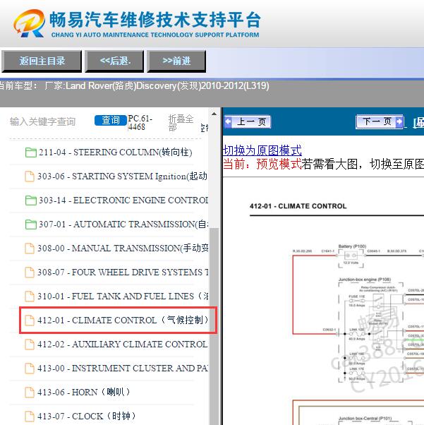This screenshot has width=424, height=425.
Task: Select 412-01 CLIMATE CONTROL entry
Action: (x=123, y=320)
